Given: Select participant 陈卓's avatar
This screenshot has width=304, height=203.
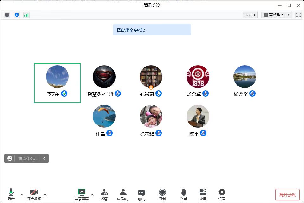Looking at the screenshot, I should (198, 116).
